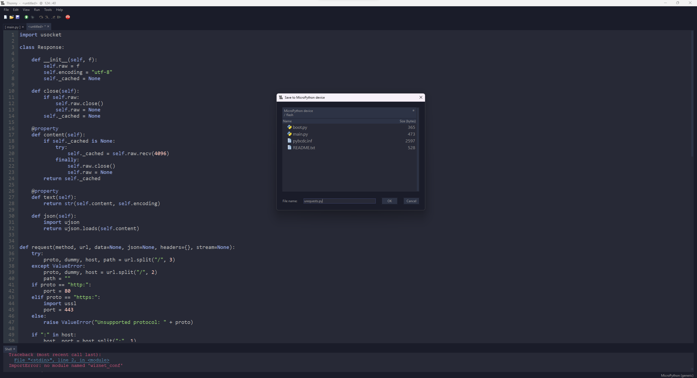The image size is (697, 378).
Task: Open the Tools menu
Action: (x=48, y=10)
